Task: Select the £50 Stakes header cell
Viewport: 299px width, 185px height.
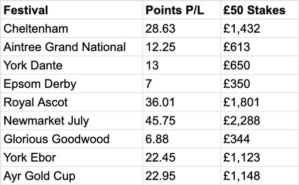Action: 260,10
